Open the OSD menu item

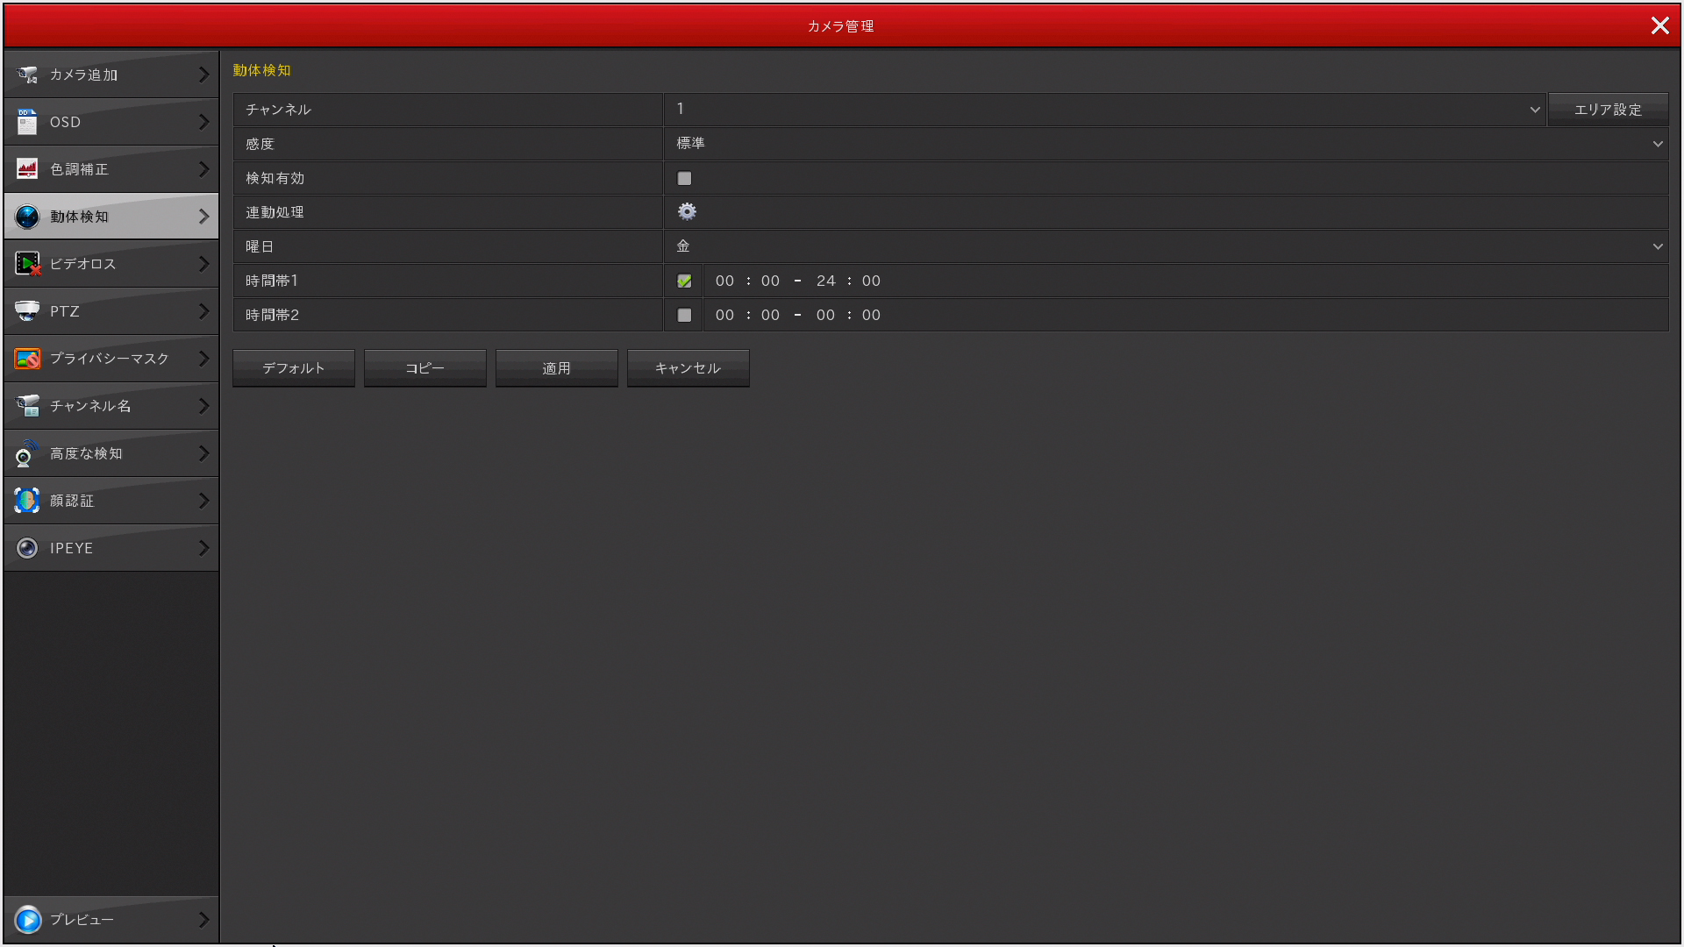111,122
